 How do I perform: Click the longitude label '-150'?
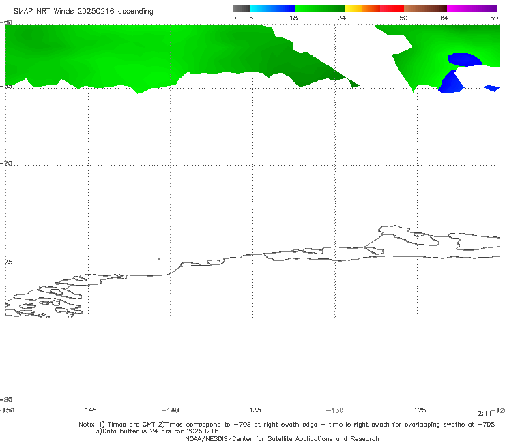[7, 410]
